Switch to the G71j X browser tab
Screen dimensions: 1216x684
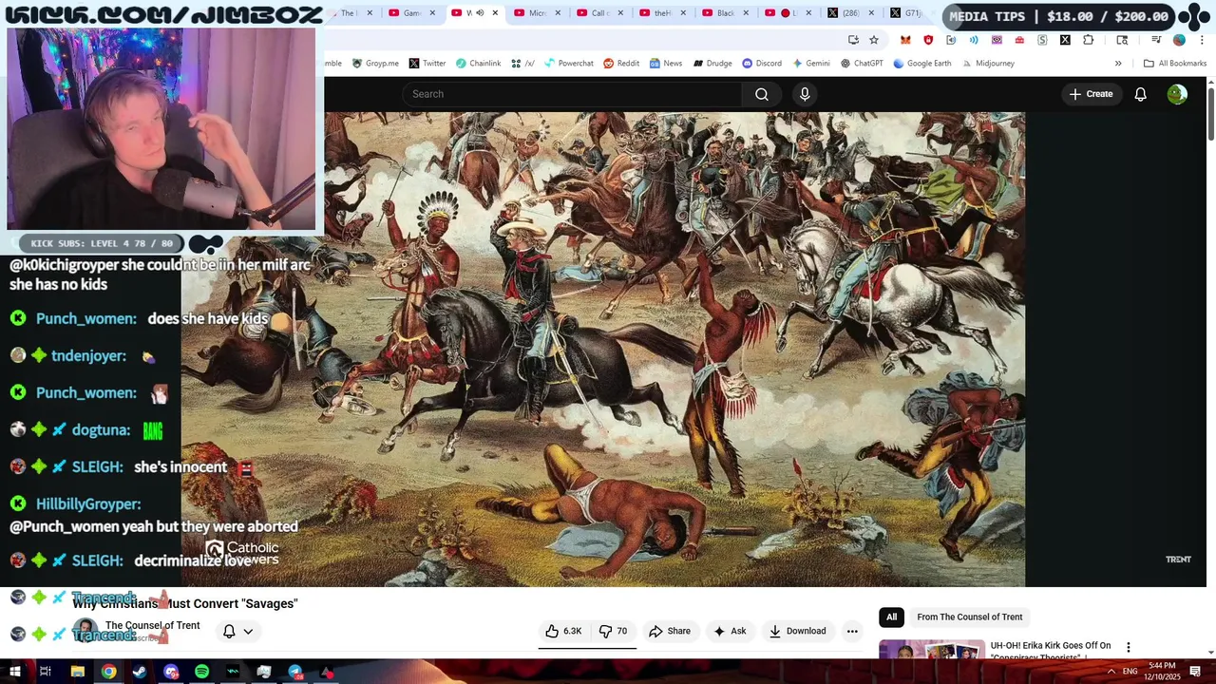point(907,13)
